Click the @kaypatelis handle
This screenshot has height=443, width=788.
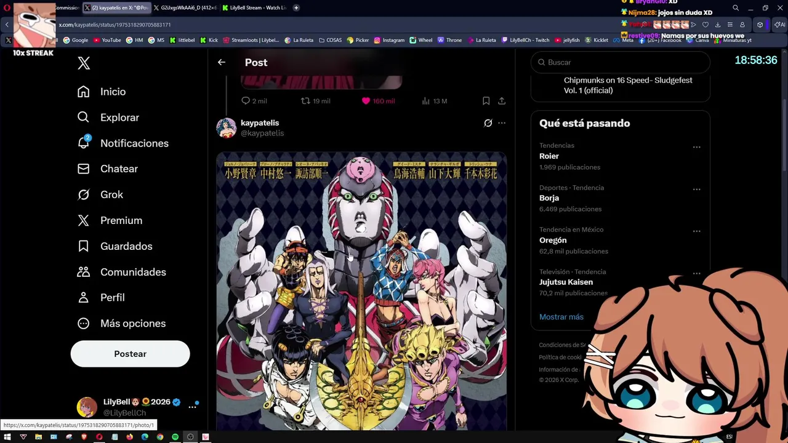click(262, 134)
